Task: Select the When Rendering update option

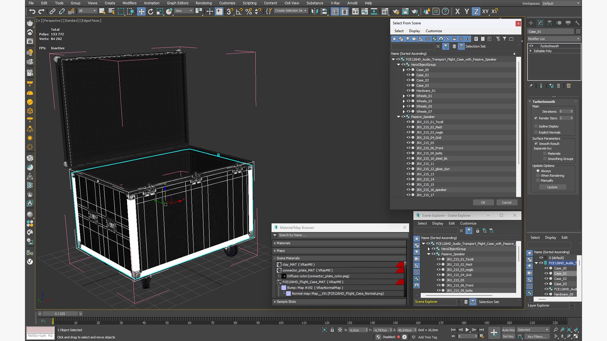Action: (x=538, y=176)
